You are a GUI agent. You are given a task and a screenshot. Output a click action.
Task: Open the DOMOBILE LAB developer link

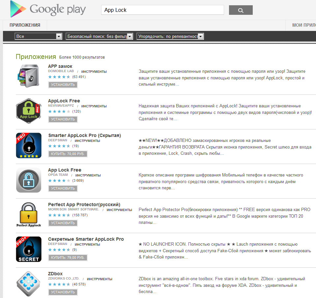point(61,71)
